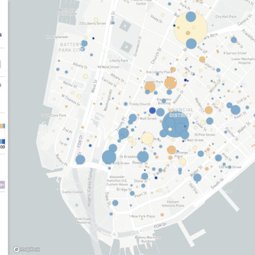Click the large blue bubble by Cliff St
The image size is (255, 255).
point(236,110)
